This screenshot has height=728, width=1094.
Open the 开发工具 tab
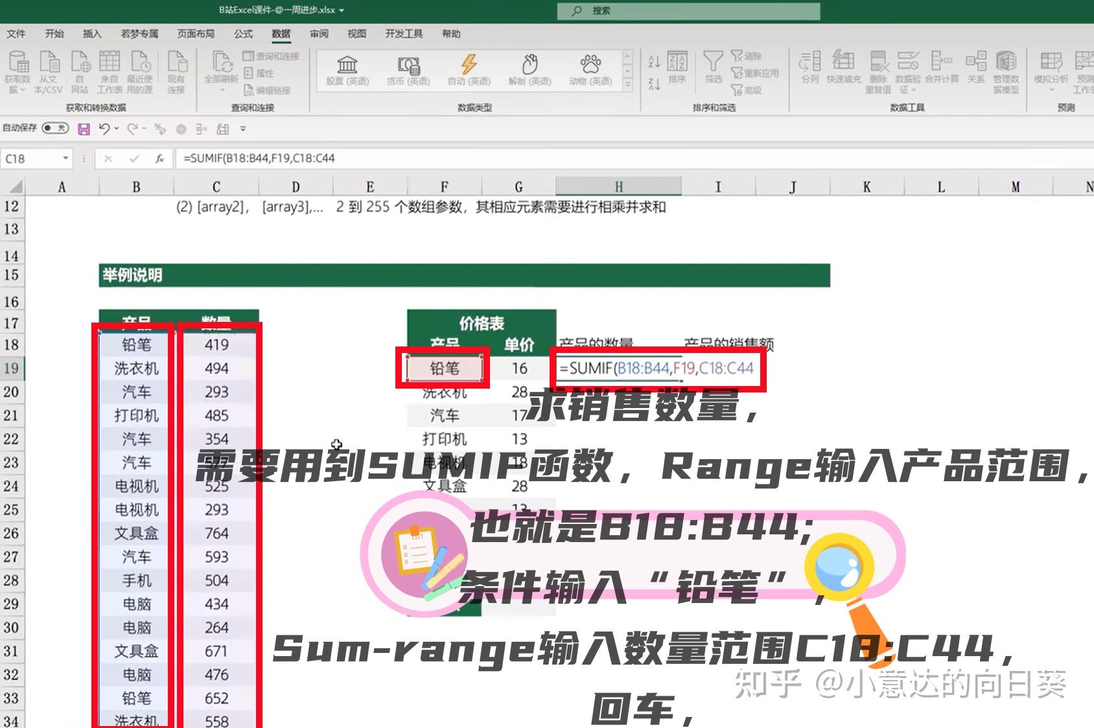(405, 34)
